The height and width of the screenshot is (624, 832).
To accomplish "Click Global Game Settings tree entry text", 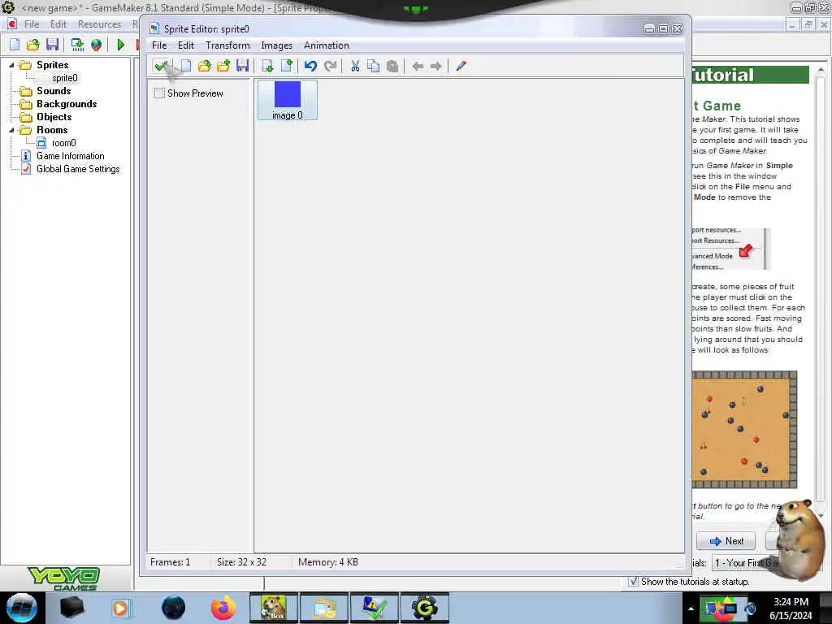I will coord(78,169).
